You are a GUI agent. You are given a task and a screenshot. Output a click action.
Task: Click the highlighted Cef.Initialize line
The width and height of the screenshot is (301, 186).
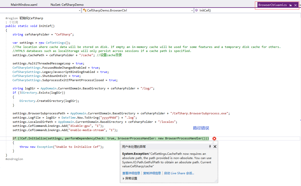pos(111,138)
